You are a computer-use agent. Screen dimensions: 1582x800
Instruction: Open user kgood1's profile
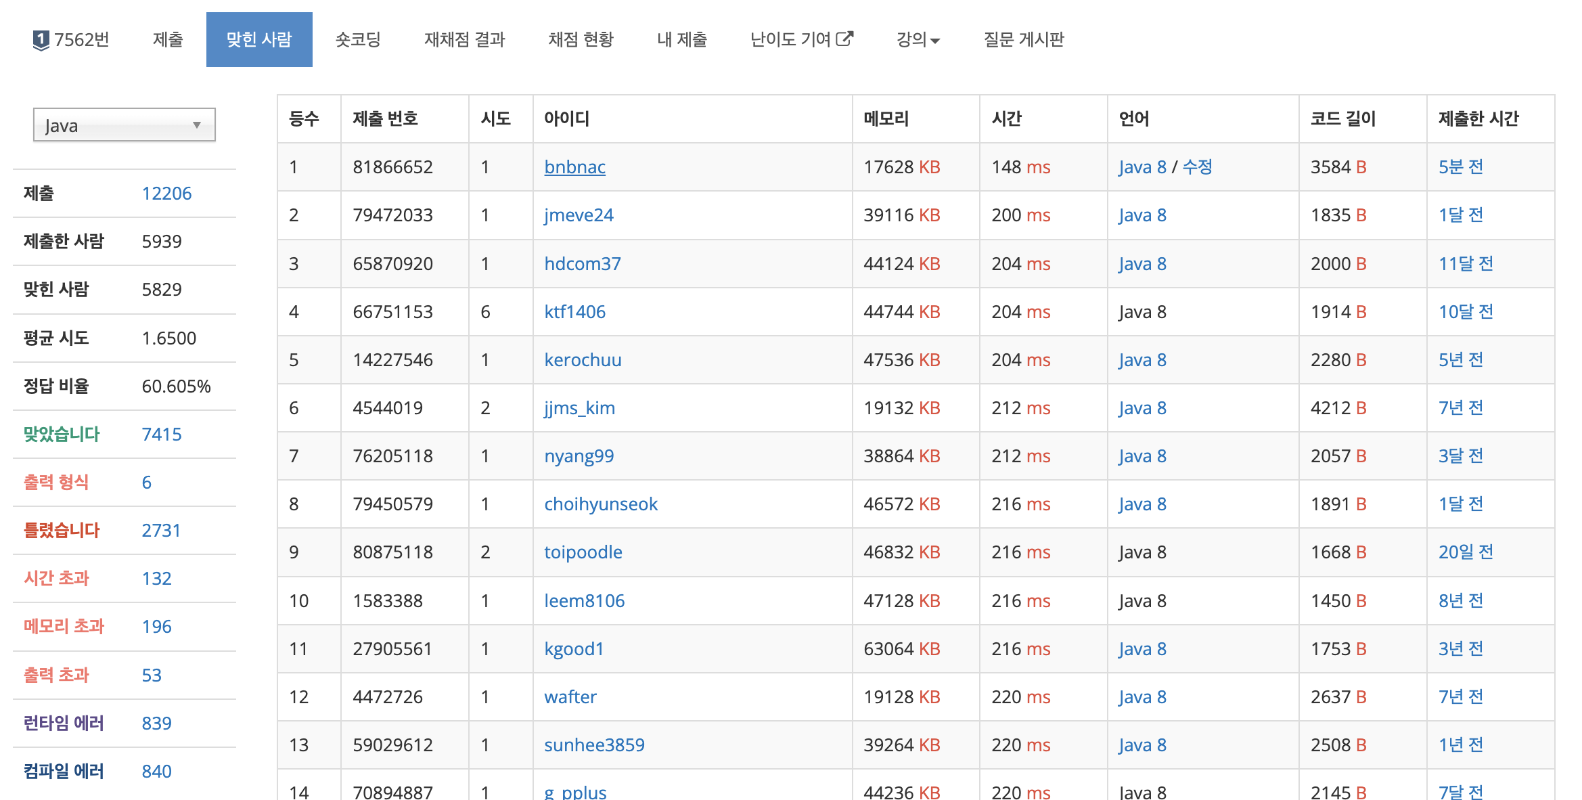coord(574,649)
